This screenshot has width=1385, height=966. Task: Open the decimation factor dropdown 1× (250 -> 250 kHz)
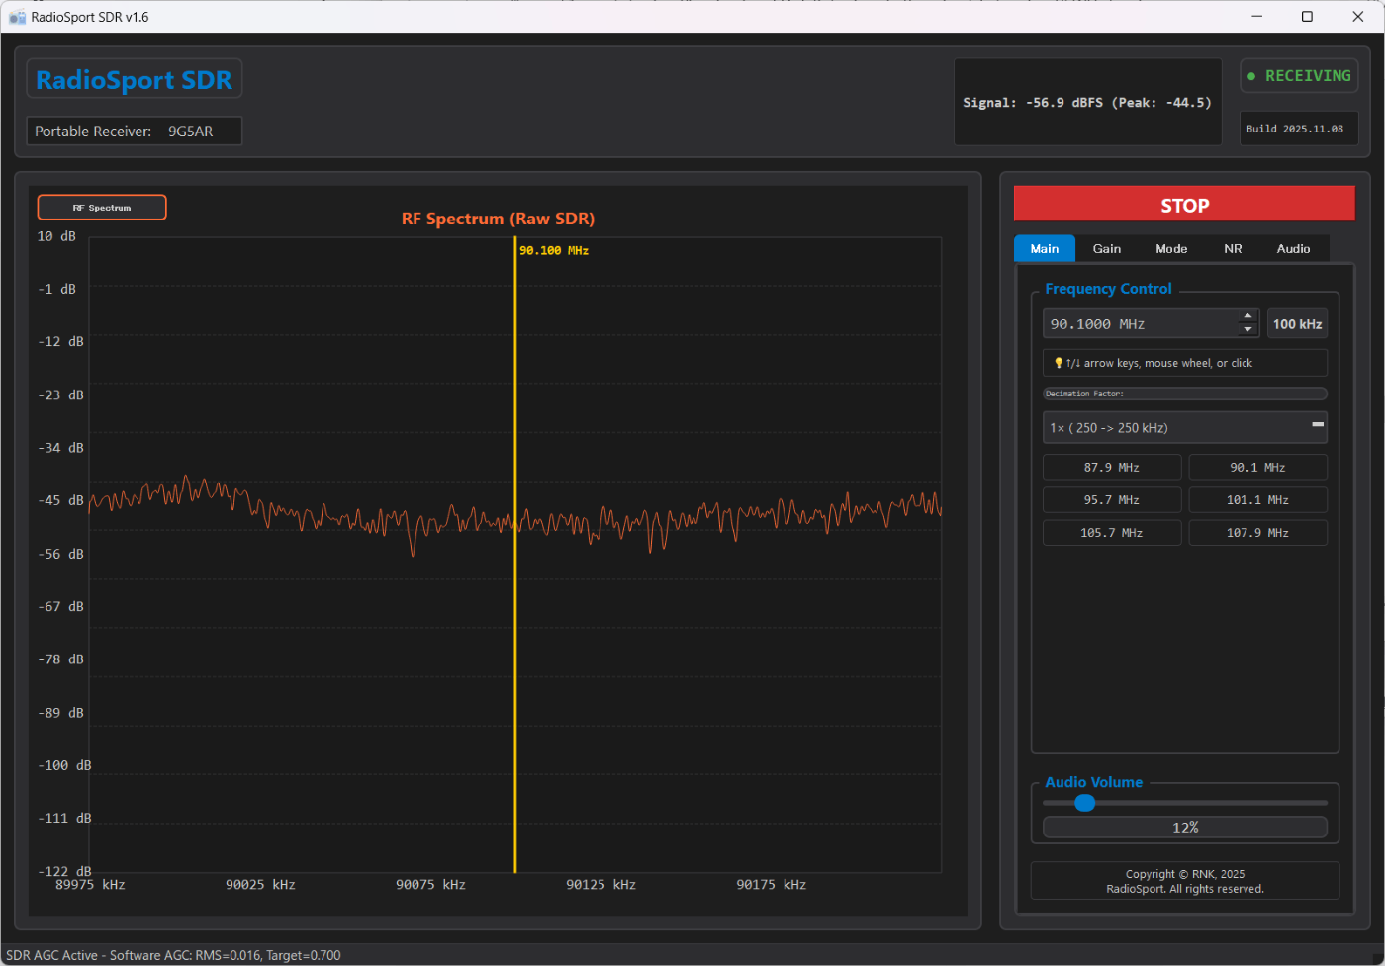tap(1185, 427)
